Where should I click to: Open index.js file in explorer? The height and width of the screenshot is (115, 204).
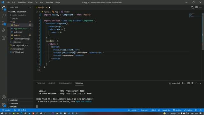coord(17,35)
